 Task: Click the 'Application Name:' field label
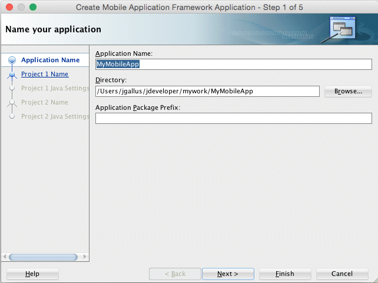click(124, 53)
